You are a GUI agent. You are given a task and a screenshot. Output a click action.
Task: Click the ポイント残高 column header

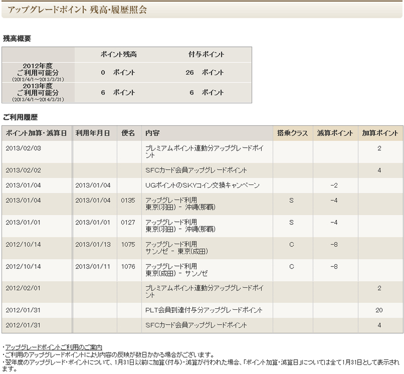point(119,55)
